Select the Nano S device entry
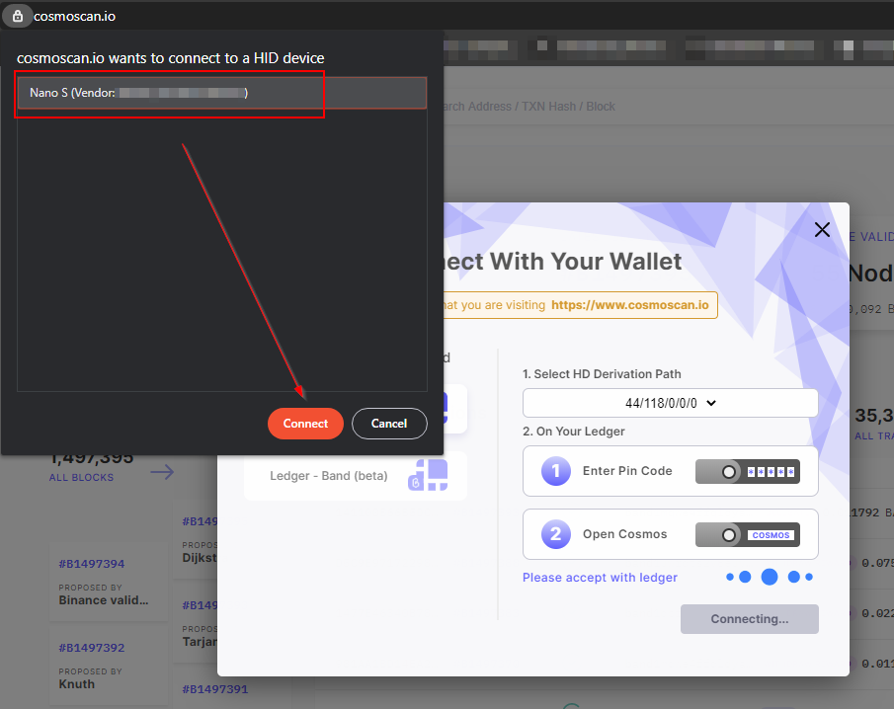Screen dimensions: 894x709 pos(222,93)
